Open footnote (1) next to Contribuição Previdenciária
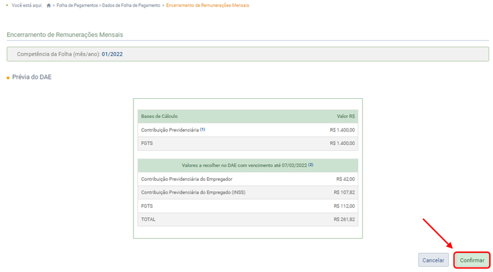The width and height of the screenshot is (493, 272). coord(202,129)
